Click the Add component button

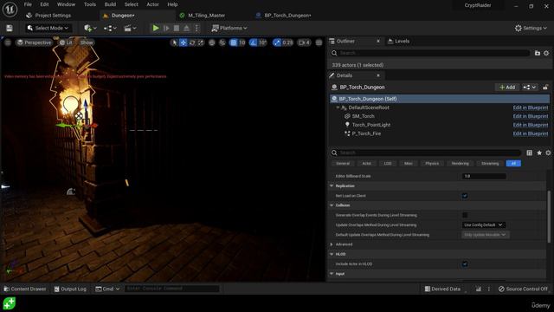(507, 87)
